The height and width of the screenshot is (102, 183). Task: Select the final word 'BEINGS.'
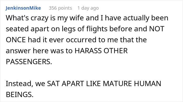(20, 94)
